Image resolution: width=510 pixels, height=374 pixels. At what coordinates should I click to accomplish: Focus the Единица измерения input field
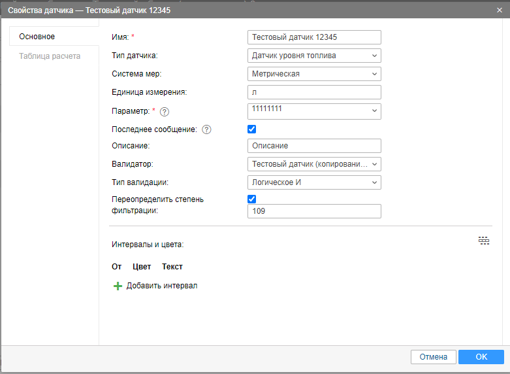pyautogui.click(x=314, y=92)
